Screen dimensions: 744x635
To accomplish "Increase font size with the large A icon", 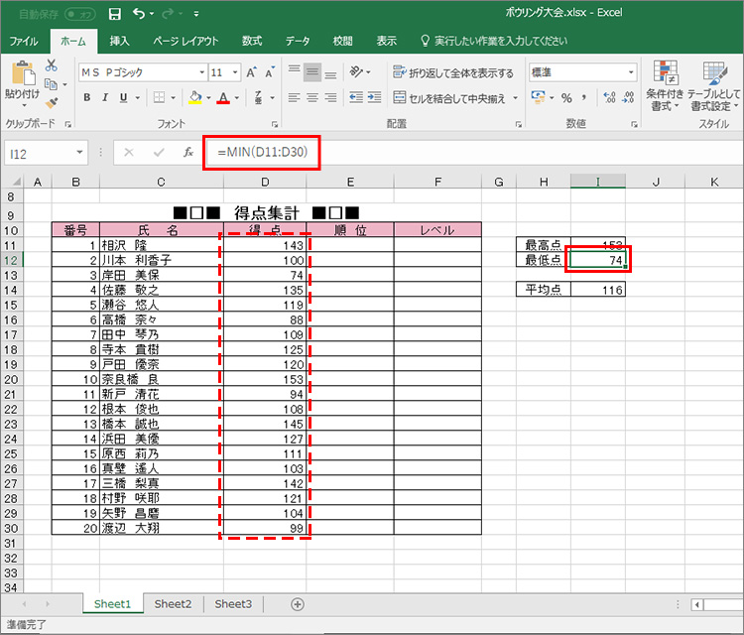I will click(x=252, y=72).
